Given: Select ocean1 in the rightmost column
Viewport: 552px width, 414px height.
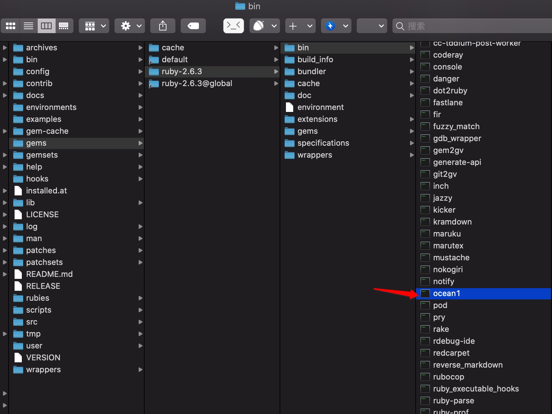Looking at the screenshot, I should click(x=447, y=293).
